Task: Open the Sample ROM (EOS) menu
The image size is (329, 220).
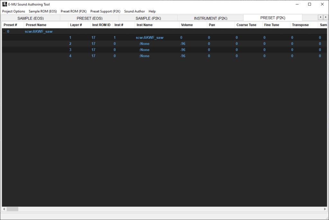Action: pyautogui.click(x=43, y=11)
